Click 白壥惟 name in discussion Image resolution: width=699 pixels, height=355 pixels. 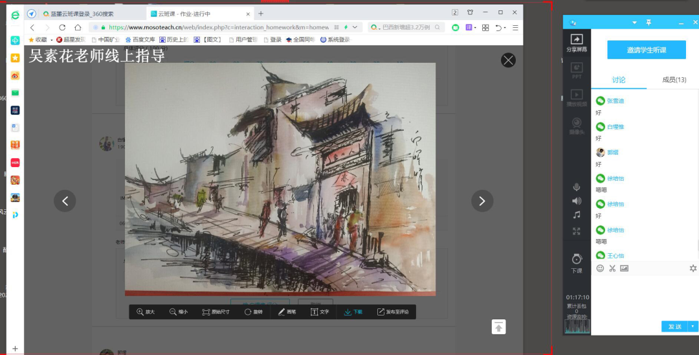616,127
